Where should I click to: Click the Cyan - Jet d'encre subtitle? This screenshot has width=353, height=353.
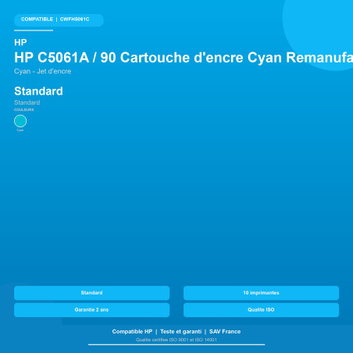click(43, 71)
